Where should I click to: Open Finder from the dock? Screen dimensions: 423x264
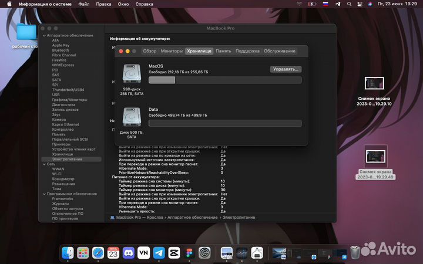68,253
